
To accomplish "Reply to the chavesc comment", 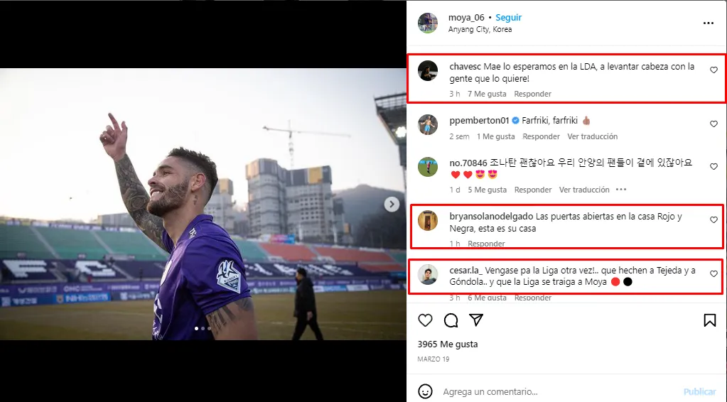I will coord(532,94).
